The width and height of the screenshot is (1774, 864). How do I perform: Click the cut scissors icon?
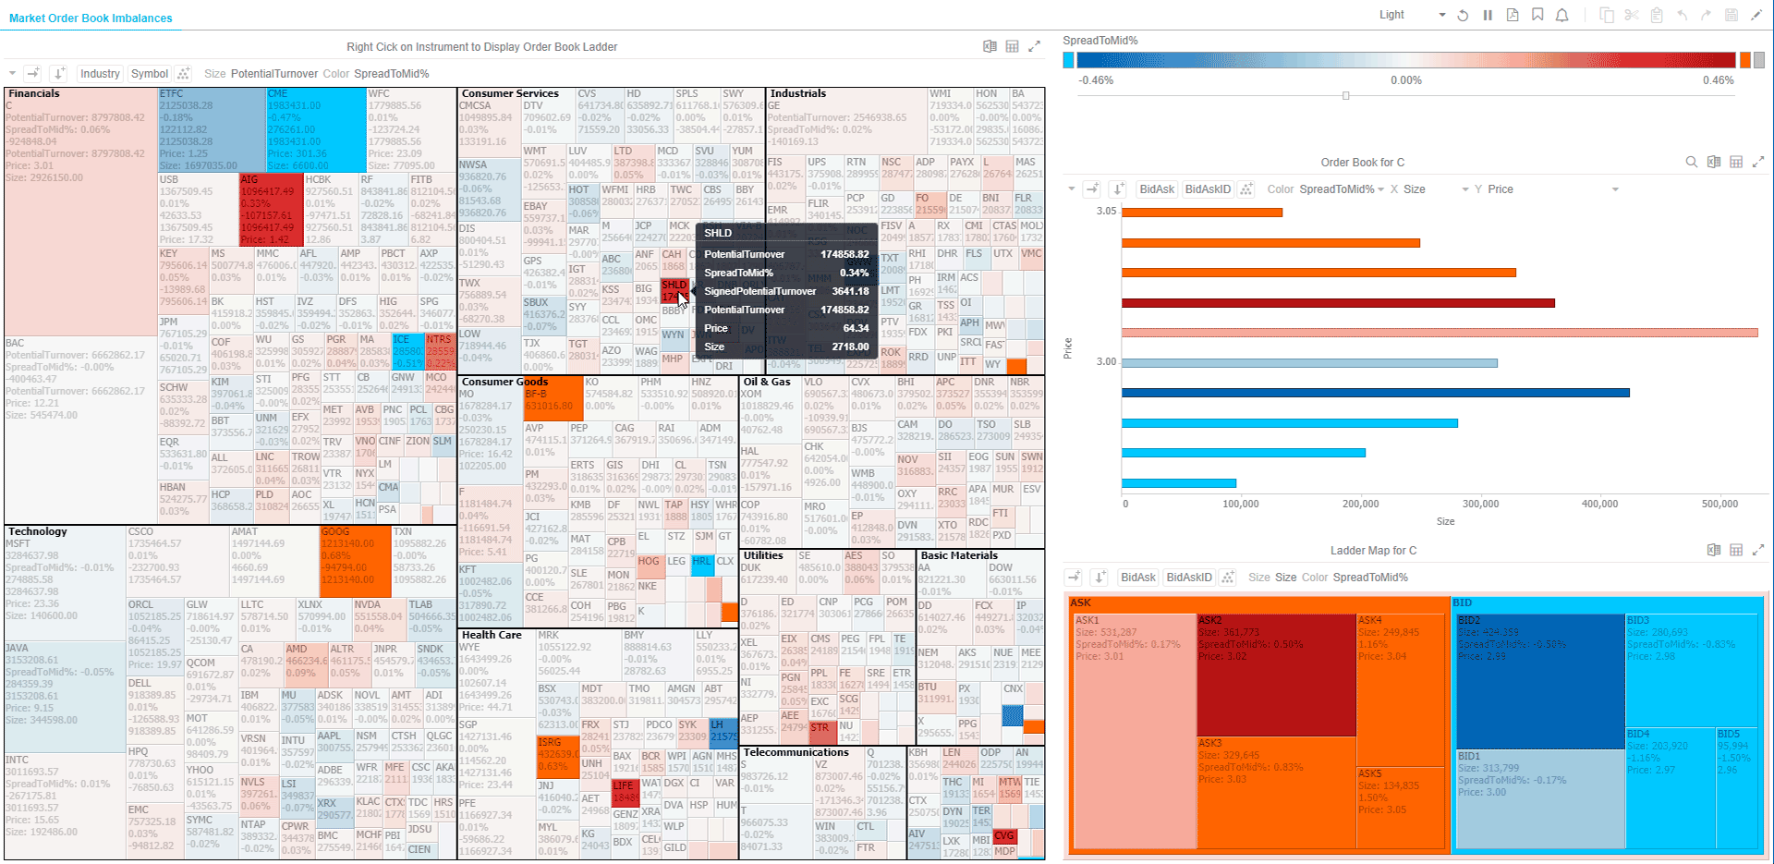coord(1632,15)
